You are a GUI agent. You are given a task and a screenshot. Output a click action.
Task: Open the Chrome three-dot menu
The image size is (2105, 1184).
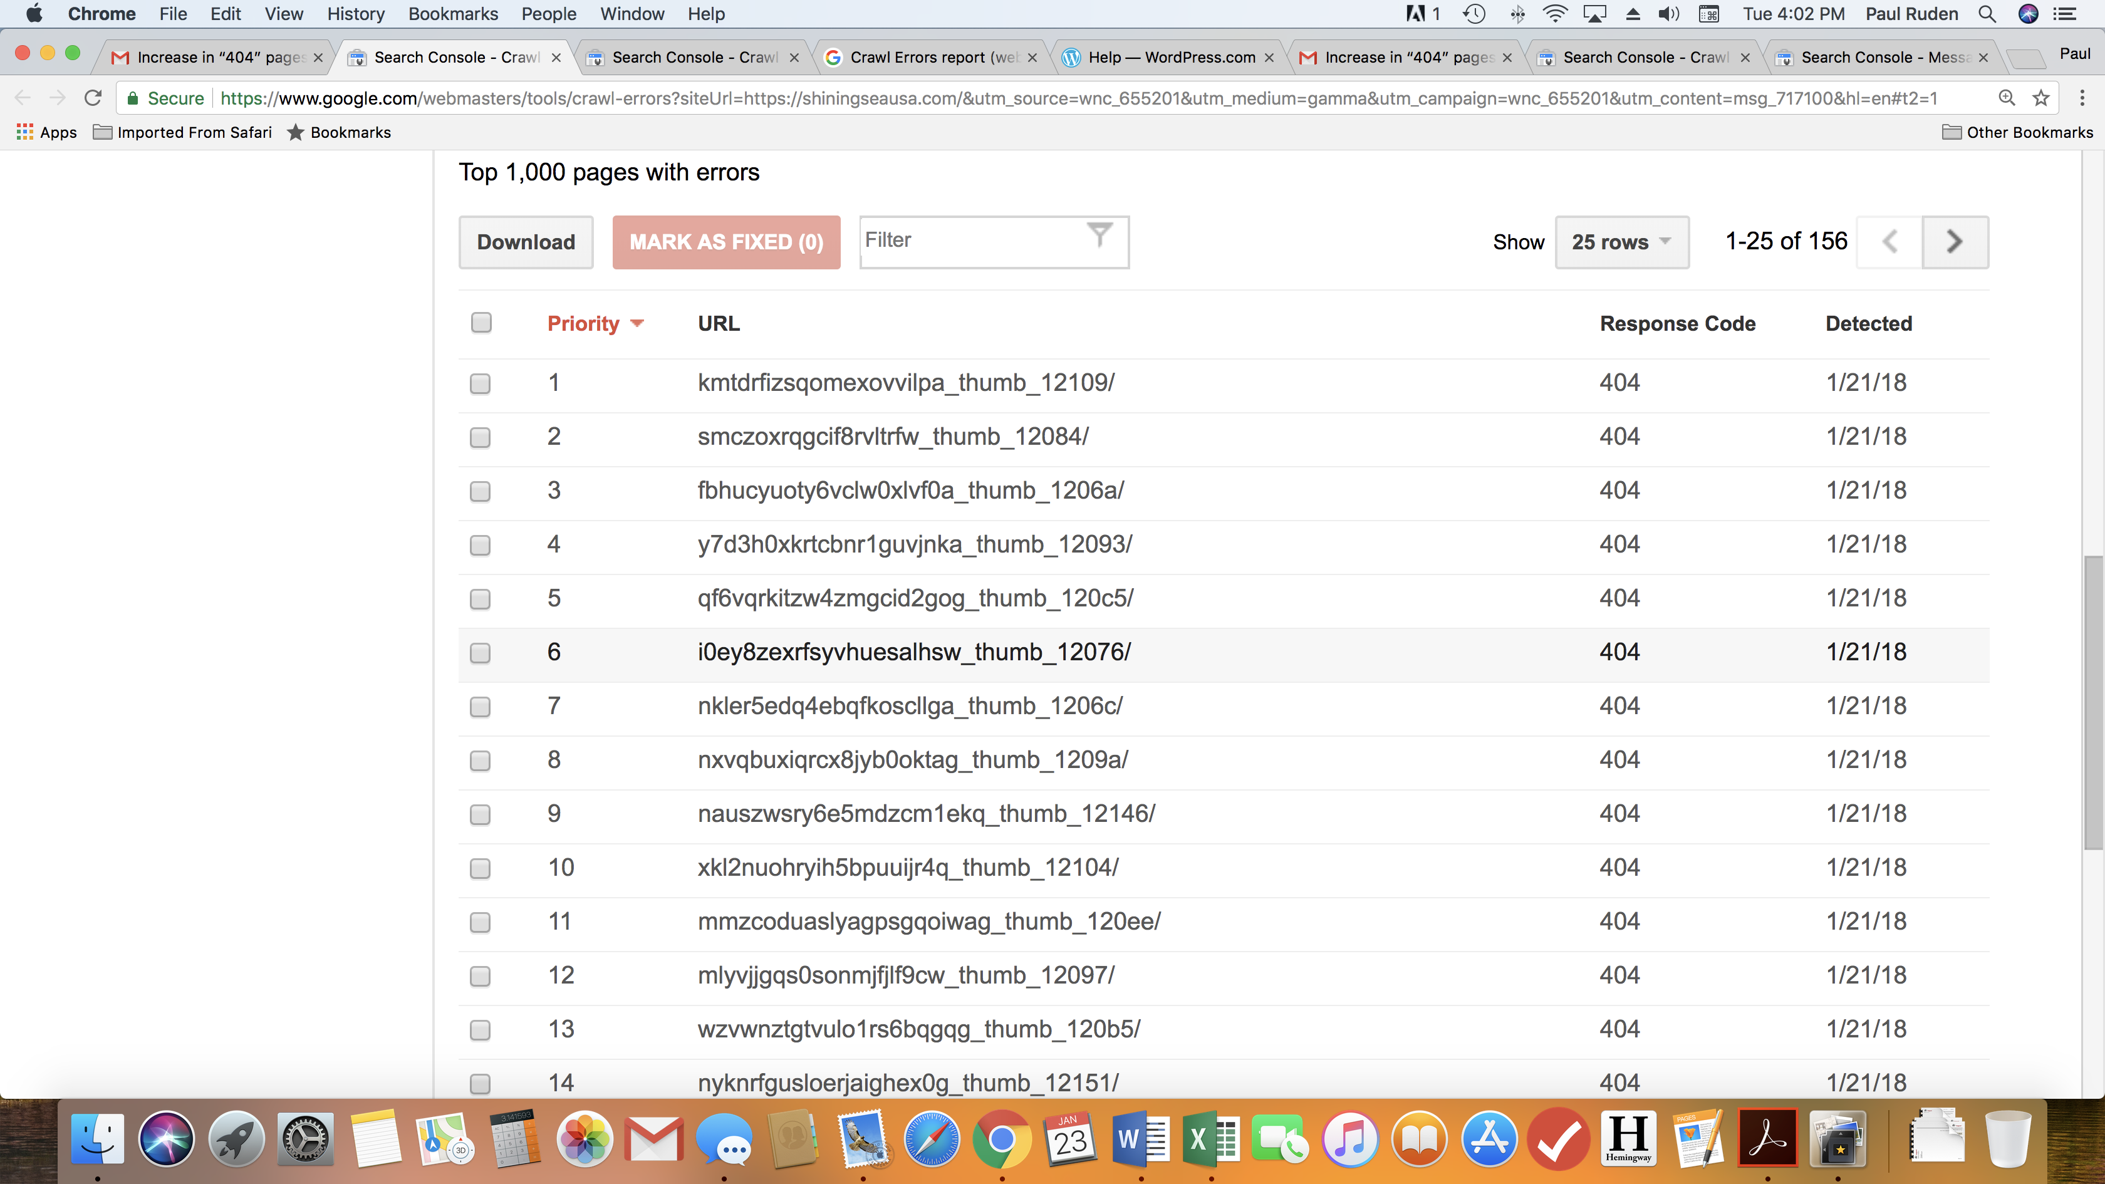coord(2081,98)
